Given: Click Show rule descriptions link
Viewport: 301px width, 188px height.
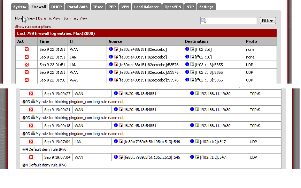Looking at the screenshot, I should click(x=33, y=27).
